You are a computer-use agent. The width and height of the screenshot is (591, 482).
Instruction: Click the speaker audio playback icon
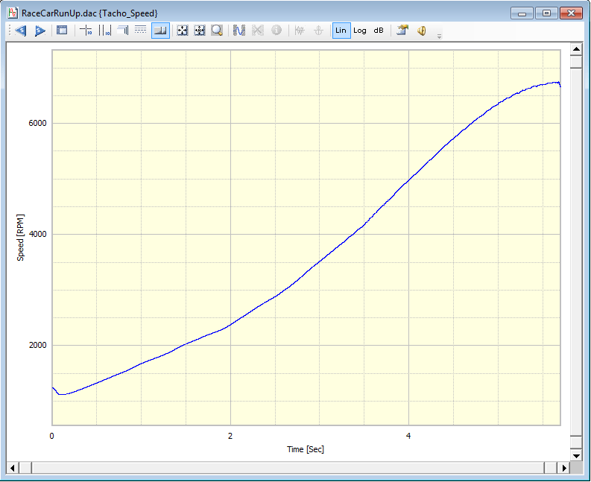[421, 31]
